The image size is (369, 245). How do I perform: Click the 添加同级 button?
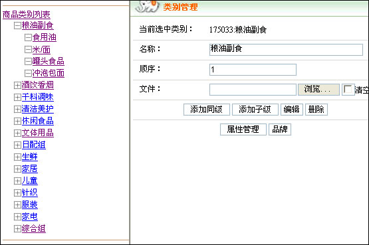tap(207, 110)
